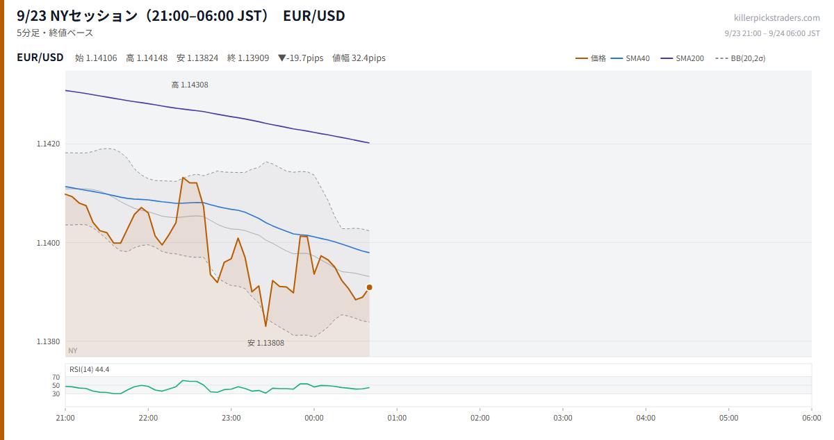Viewport: 834px width, 440px height.
Task: Click the 00:00 x-axis tick label
Action: (314, 418)
